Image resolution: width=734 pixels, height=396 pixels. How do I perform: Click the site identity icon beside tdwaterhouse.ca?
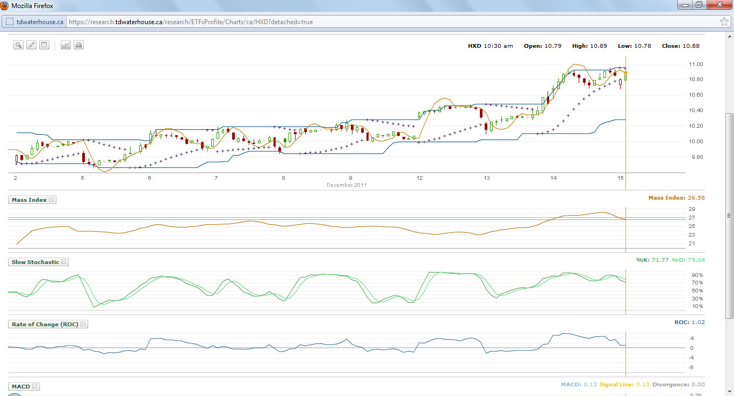(10, 22)
